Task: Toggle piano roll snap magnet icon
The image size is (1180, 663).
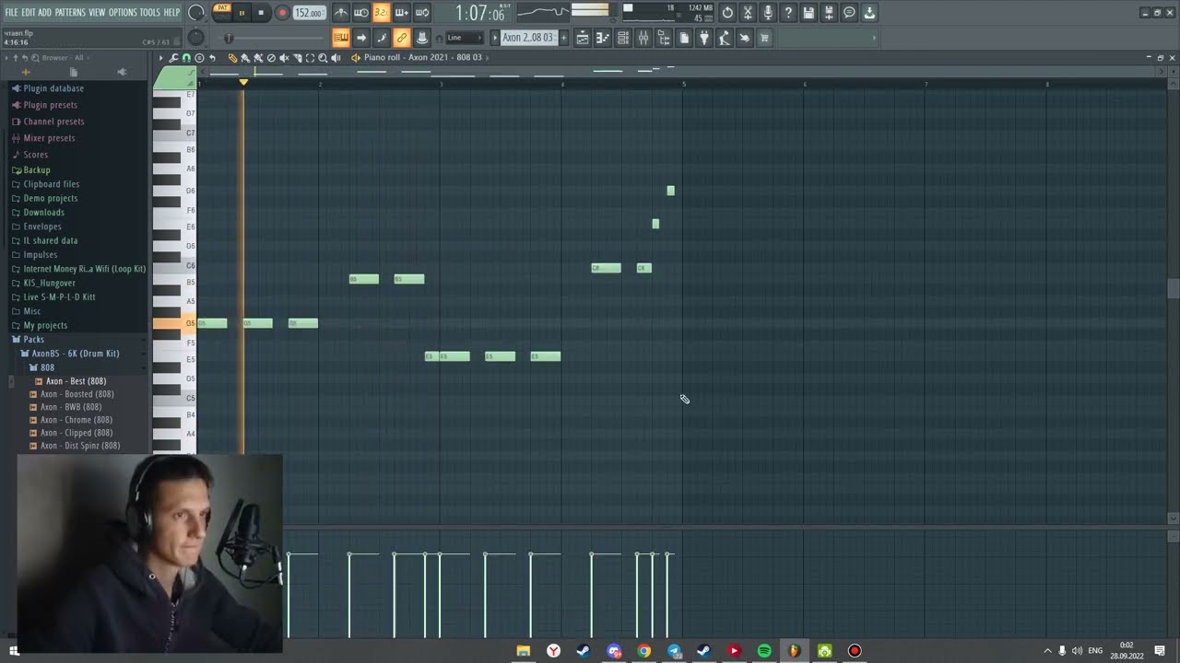Action: (186, 58)
